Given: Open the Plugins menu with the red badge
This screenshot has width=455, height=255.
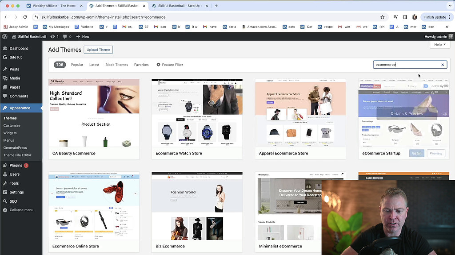Looking at the screenshot, I should 16,165.
